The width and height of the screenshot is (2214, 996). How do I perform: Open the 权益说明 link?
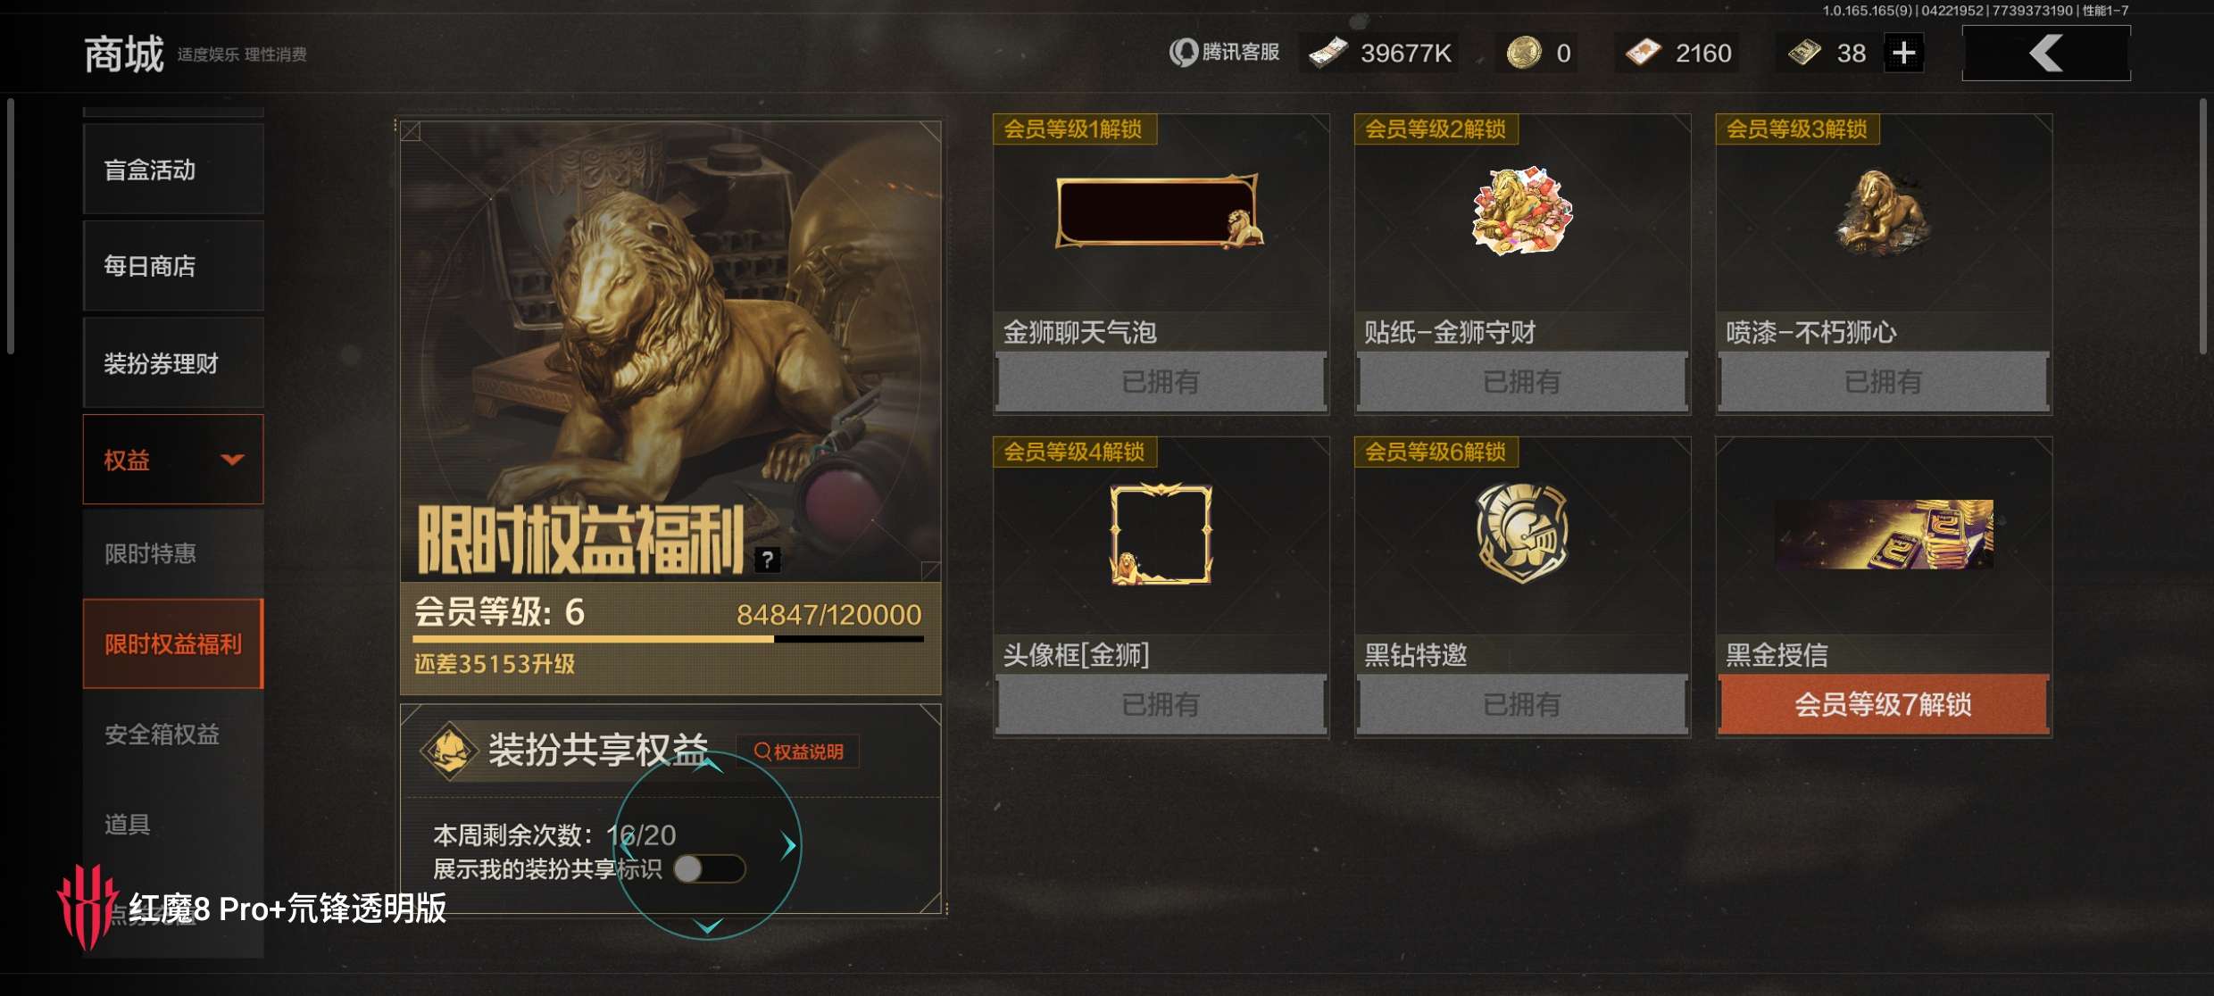799,751
